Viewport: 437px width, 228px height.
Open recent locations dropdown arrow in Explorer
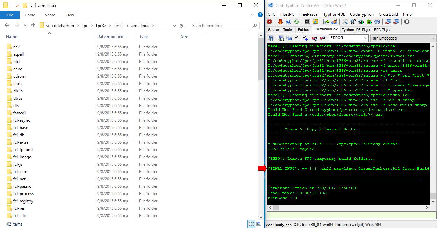click(25, 26)
